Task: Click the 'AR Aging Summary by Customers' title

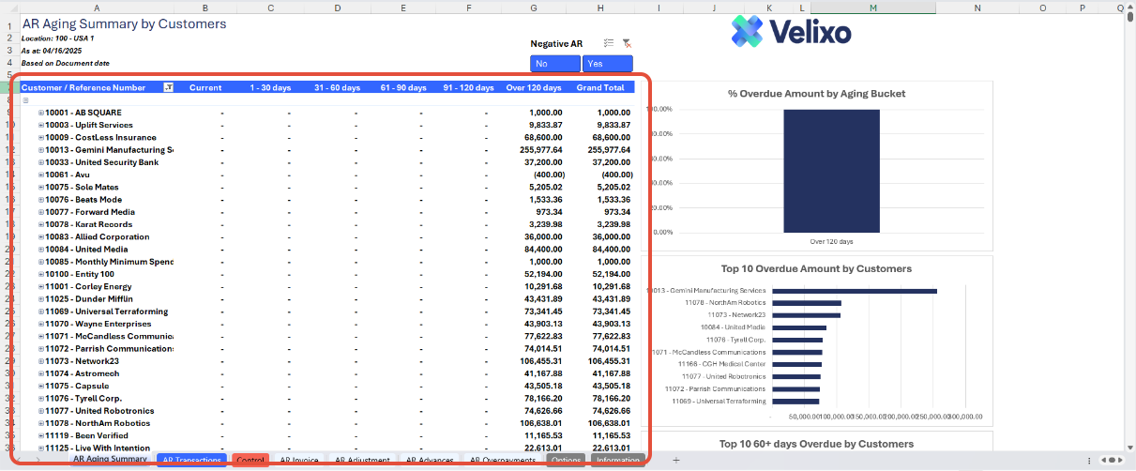Action: point(124,23)
